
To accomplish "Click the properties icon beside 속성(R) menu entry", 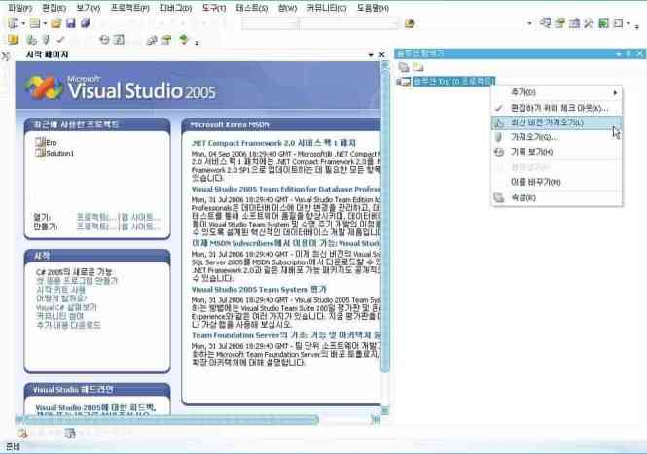I will tap(499, 198).
